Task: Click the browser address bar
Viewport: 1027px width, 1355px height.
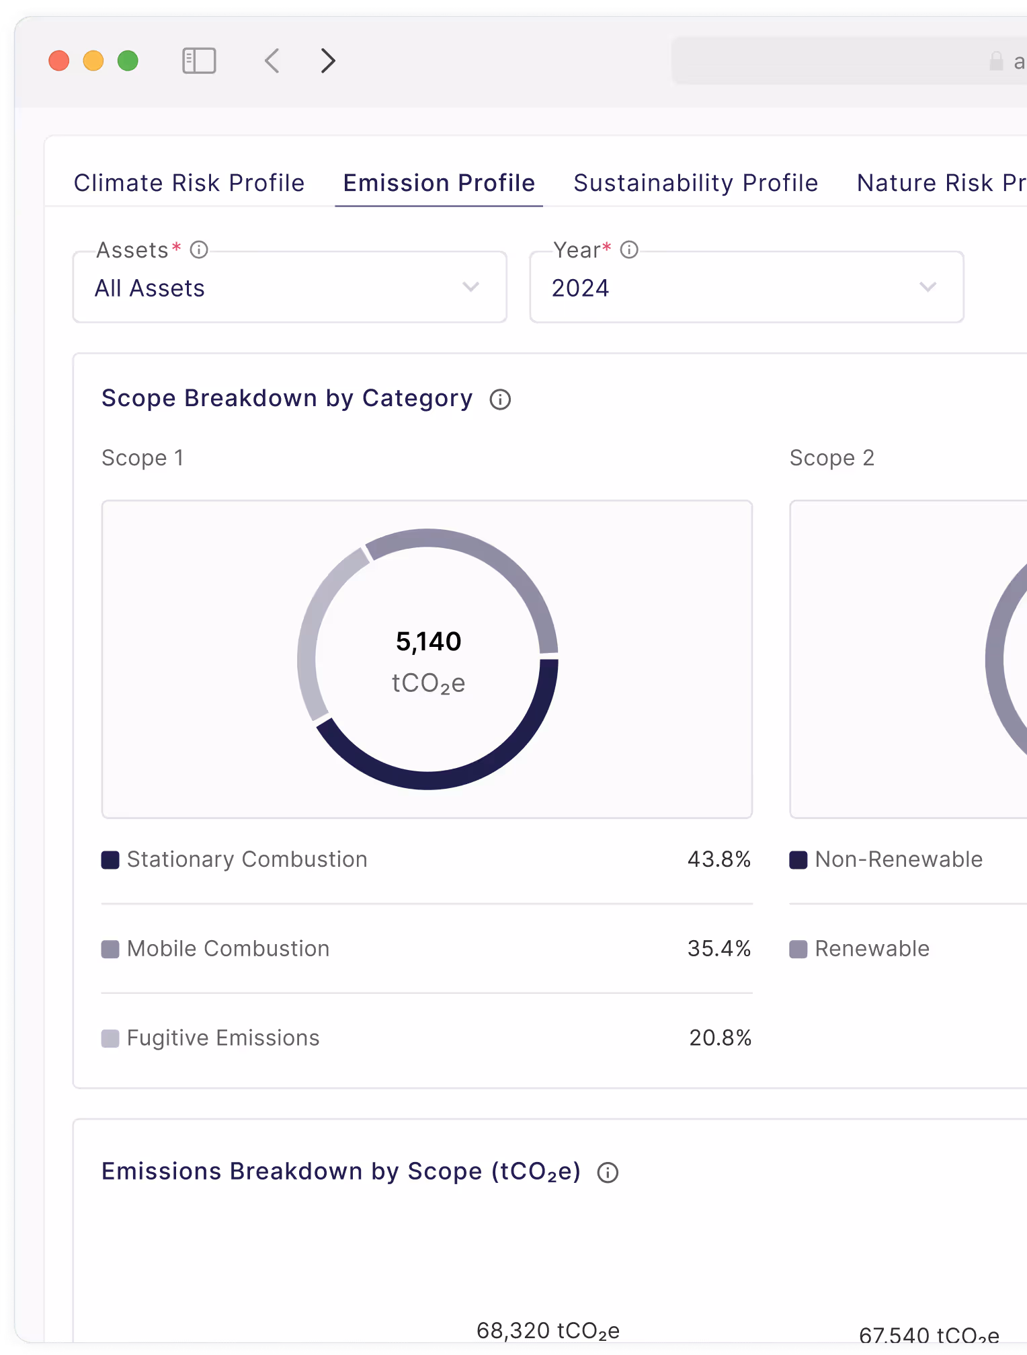Action: 850,61
